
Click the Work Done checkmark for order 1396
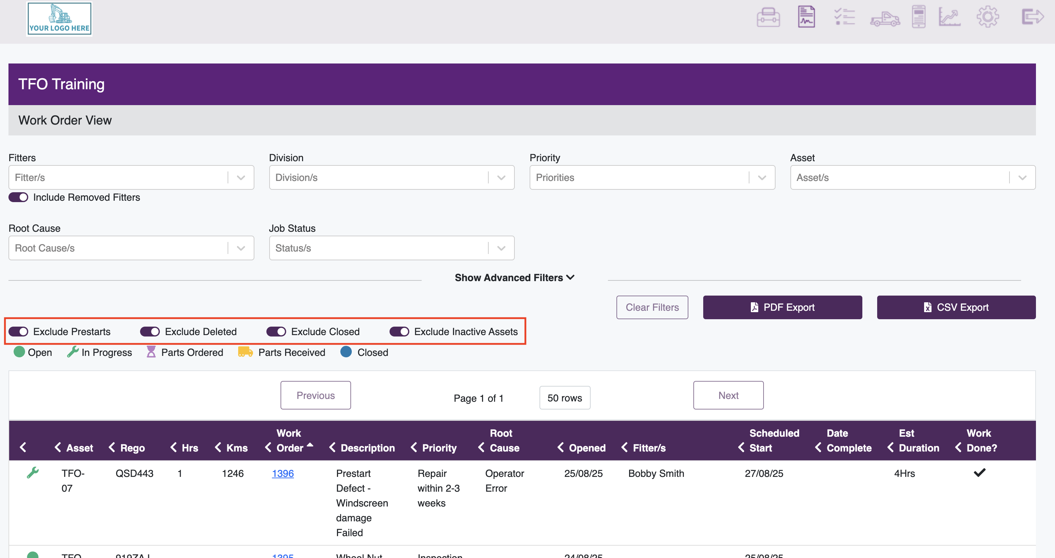979,473
